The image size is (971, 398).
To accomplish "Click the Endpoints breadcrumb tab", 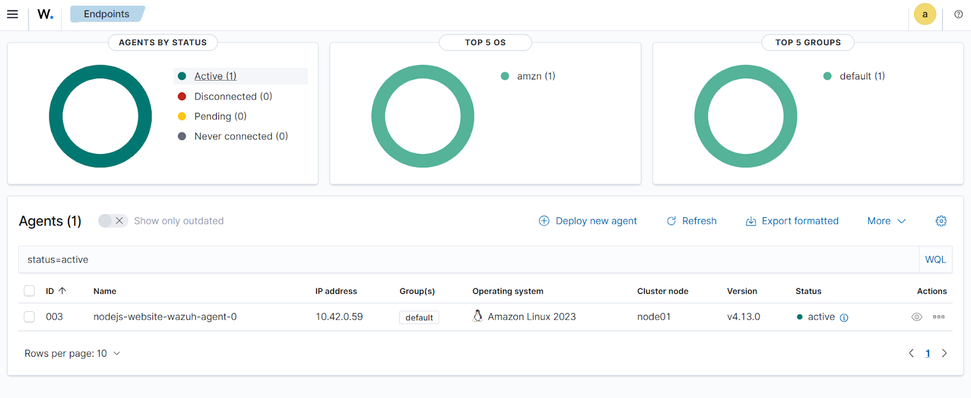I will point(106,14).
